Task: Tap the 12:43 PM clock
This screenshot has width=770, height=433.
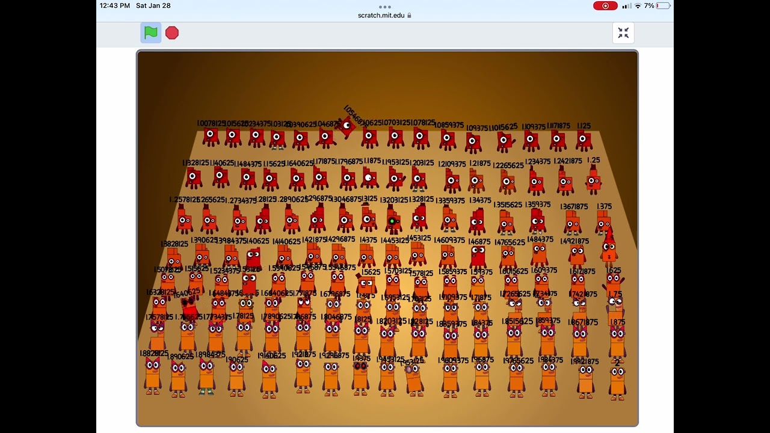Action: pyautogui.click(x=115, y=5)
